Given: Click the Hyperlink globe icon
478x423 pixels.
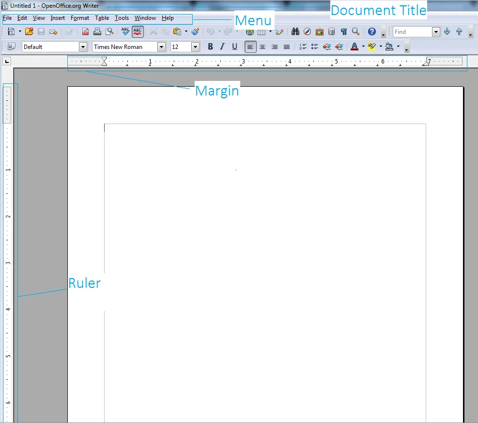Looking at the screenshot, I should [250, 31].
